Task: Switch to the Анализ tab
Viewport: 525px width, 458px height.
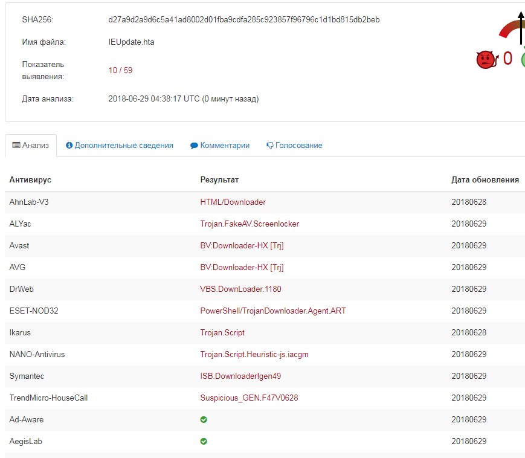Action: tap(30, 145)
